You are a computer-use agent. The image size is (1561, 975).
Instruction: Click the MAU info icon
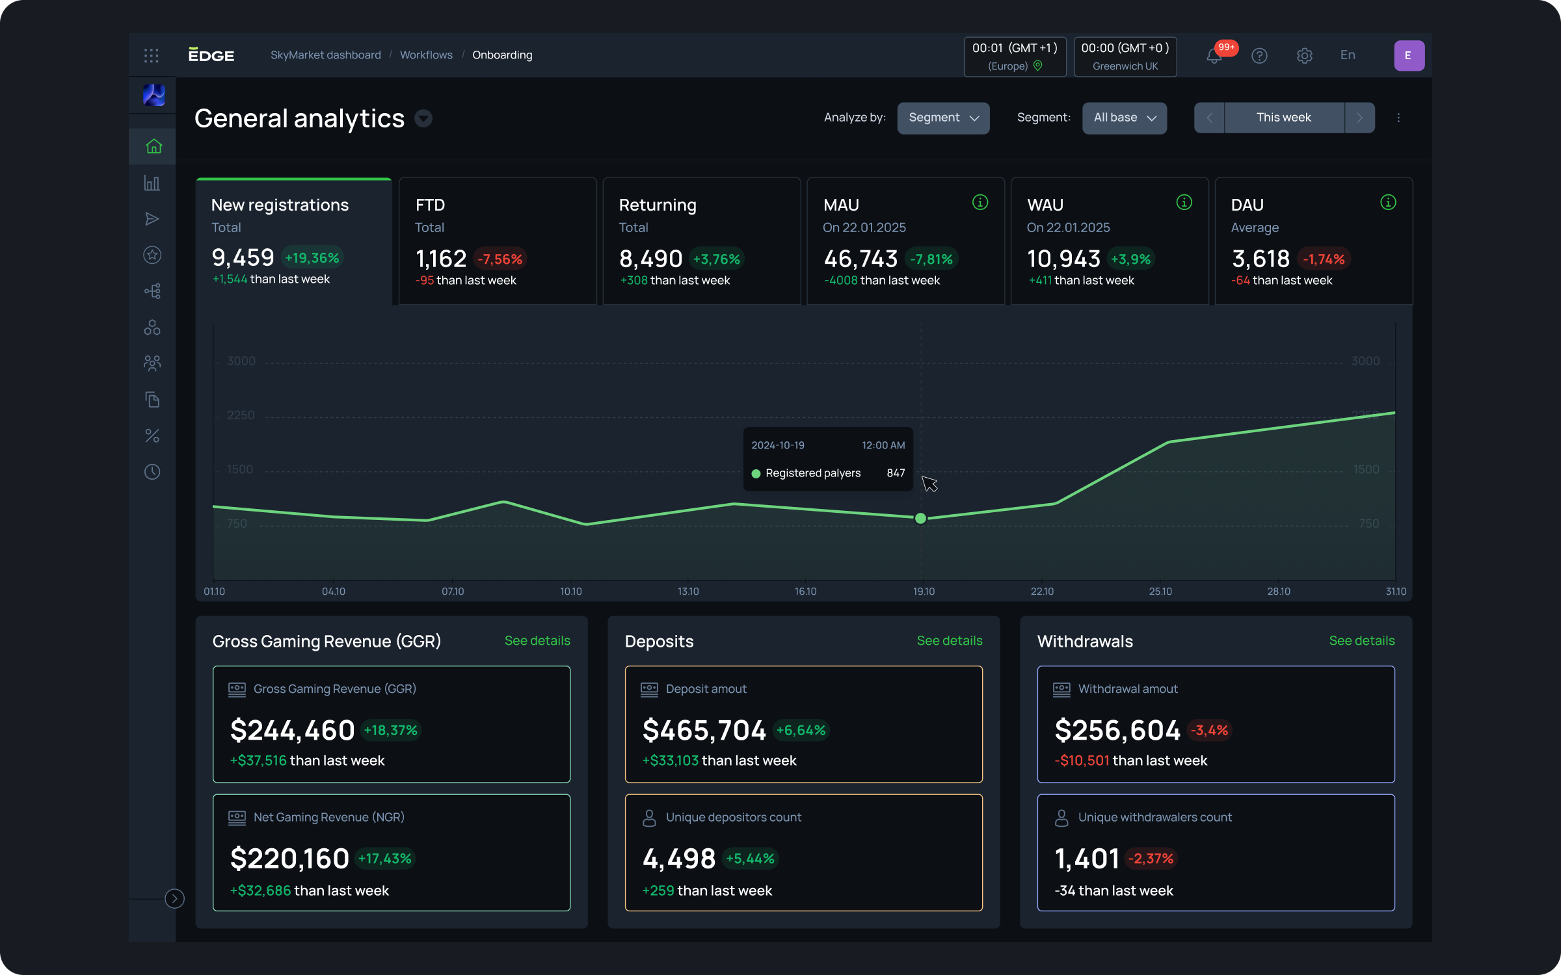[x=980, y=203]
